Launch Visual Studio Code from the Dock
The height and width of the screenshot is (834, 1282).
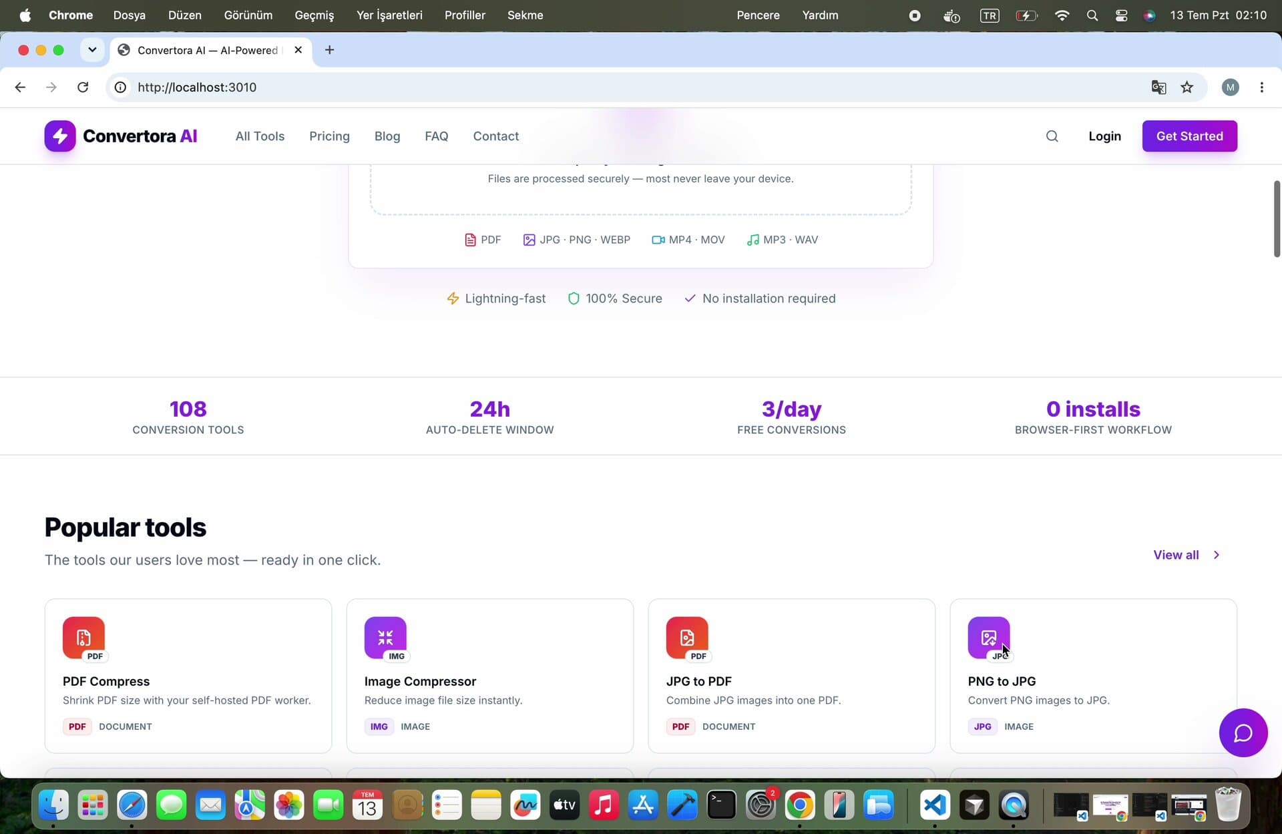[935, 805]
